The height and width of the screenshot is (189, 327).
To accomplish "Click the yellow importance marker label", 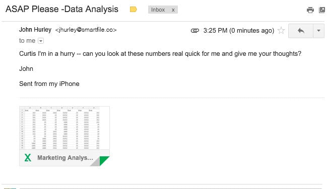I will pyautogui.click(x=133, y=10).
